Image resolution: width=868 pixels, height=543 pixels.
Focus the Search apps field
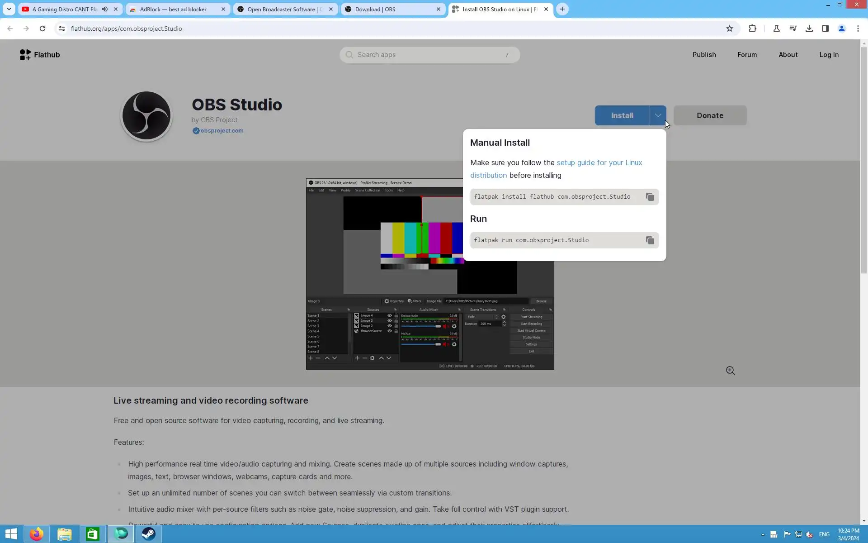429,55
